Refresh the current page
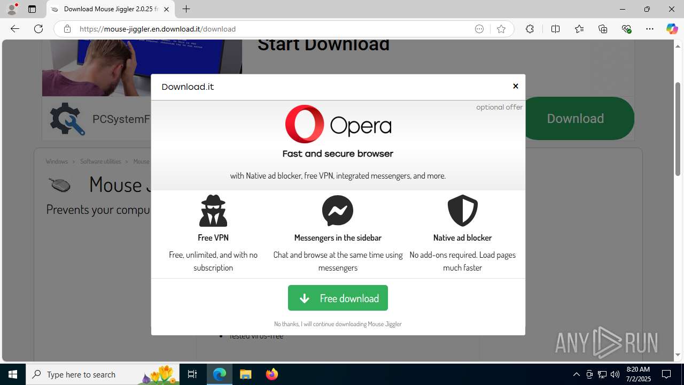This screenshot has height=385, width=684. [x=38, y=29]
